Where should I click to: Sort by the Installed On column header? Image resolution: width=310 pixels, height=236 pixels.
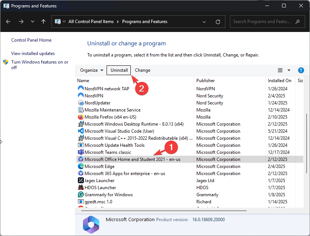tap(280, 81)
